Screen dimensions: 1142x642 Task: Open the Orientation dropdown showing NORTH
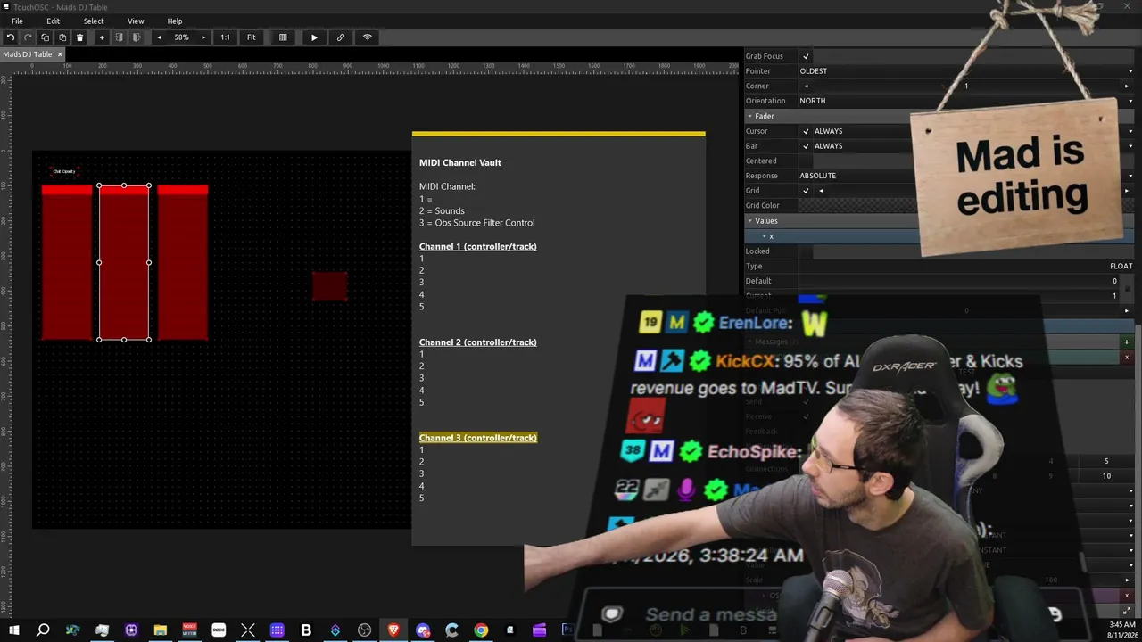(966, 101)
